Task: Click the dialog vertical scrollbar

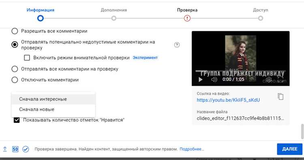Action: (x=302, y=131)
